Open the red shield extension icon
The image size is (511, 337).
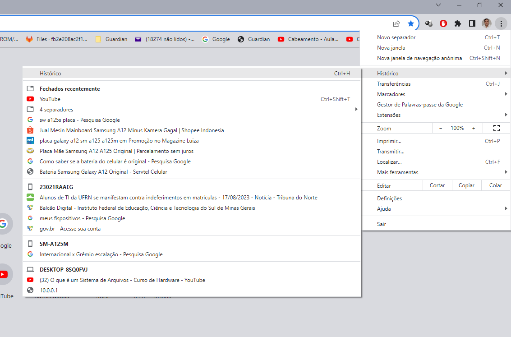(443, 23)
